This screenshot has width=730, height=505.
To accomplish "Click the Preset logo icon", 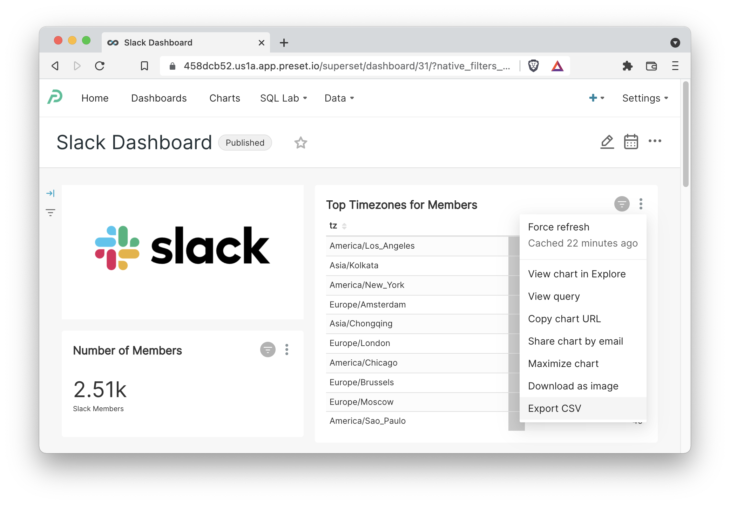I will pos(55,97).
